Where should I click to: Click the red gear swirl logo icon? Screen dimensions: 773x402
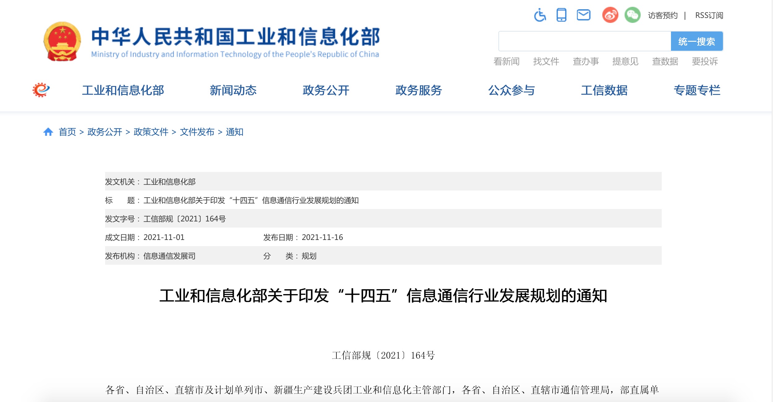(41, 90)
